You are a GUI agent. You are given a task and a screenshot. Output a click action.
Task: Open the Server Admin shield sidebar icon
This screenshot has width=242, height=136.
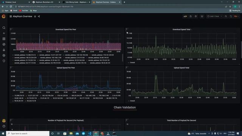4,61
